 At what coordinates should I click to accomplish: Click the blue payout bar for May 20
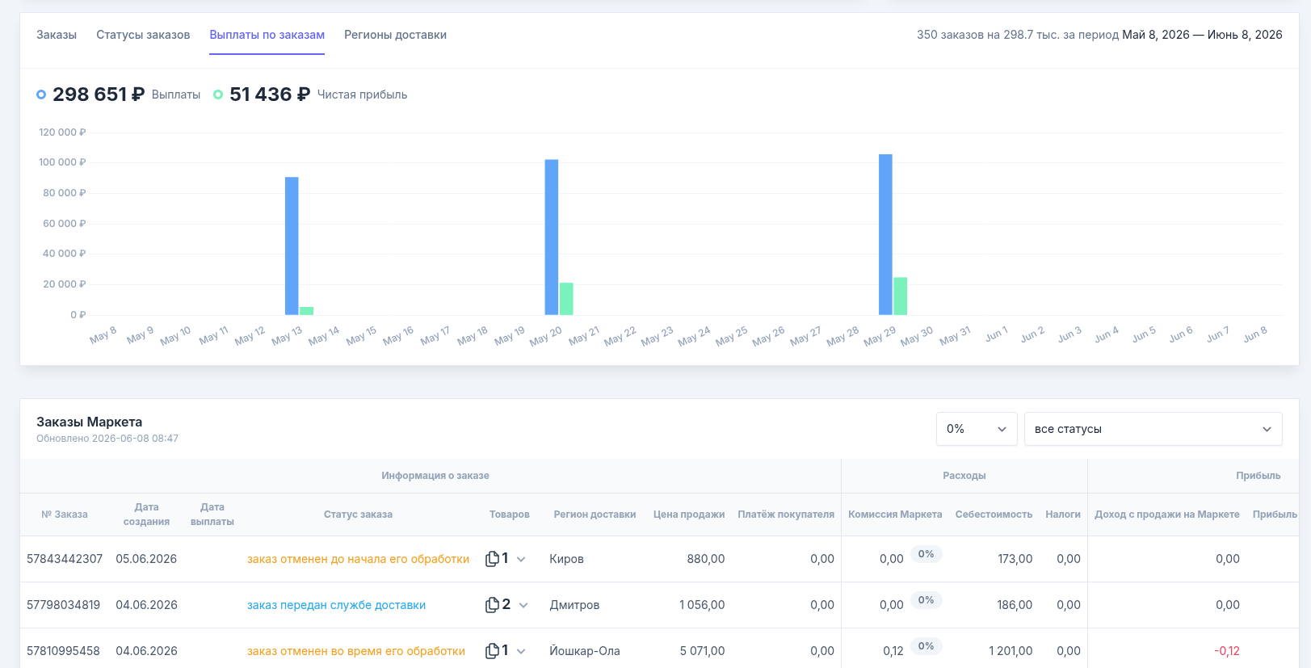552,237
